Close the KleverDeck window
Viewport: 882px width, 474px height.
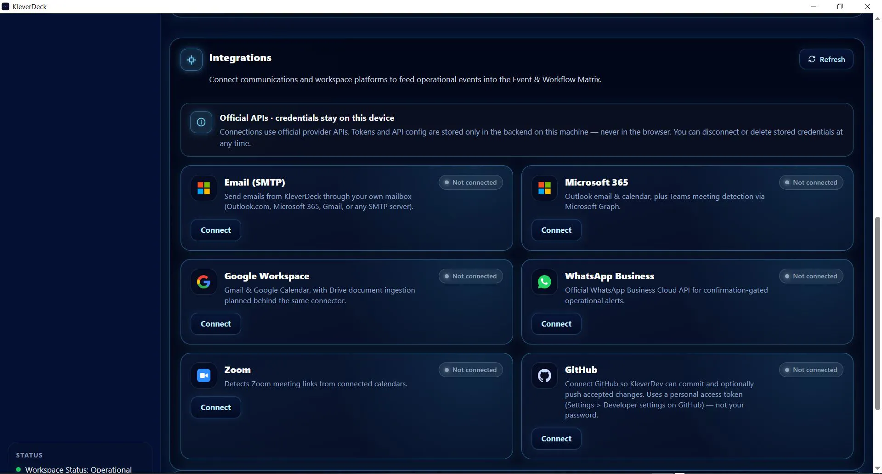click(x=867, y=6)
